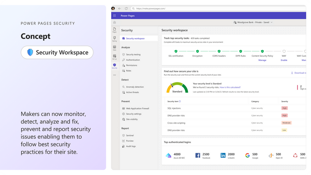
Task: Select the Security shield icon in rail
Action: pyautogui.click(x=114, y=66)
